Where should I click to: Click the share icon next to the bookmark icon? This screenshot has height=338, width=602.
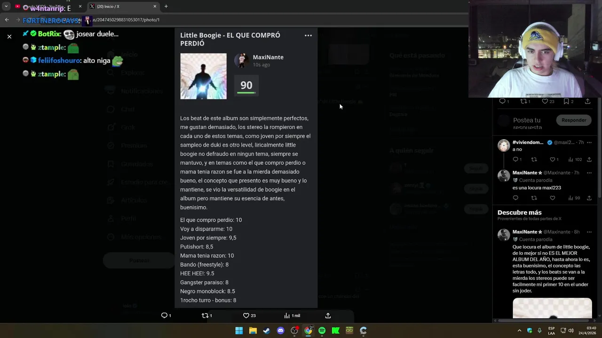(587, 101)
